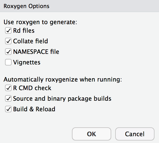
Task: Click 'Source and binary package builds' label
Action: point(62,98)
